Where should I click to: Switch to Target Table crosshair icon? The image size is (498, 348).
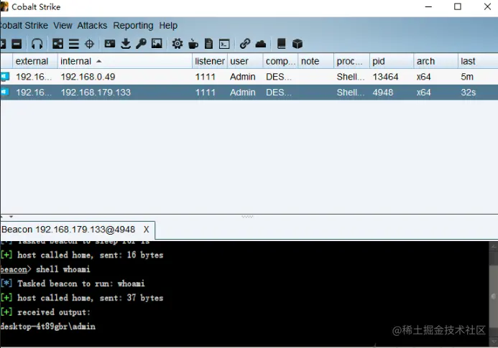point(90,44)
